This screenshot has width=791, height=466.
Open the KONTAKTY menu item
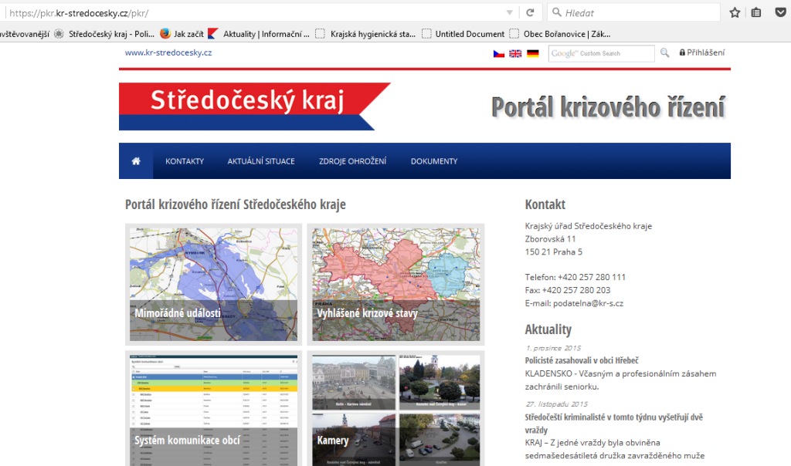(x=185, y=161)
